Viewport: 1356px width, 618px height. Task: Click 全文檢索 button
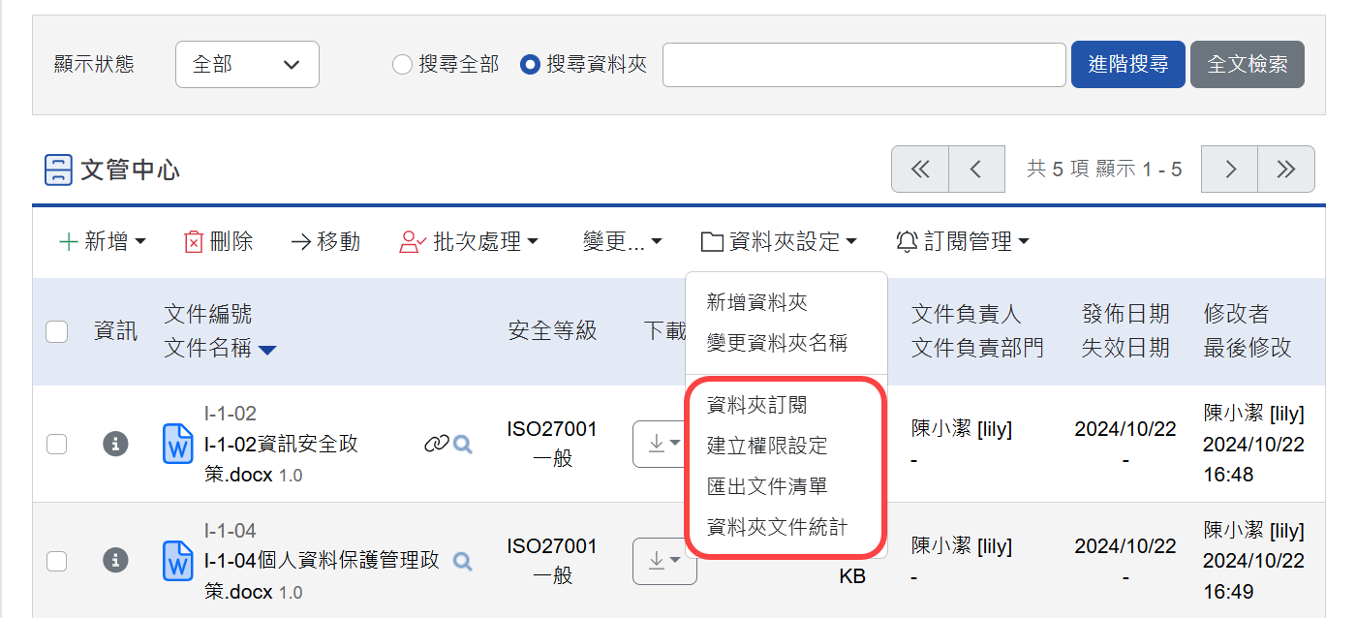point(1248,65)
